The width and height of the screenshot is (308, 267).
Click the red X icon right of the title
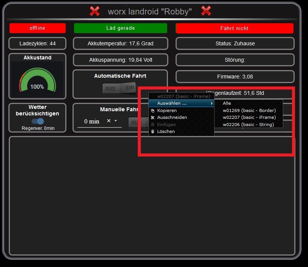pyautogui.click(x=206, y=11)
